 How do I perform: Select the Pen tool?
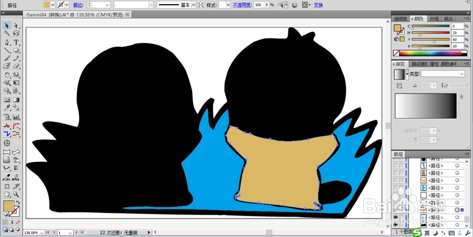tap(7, 42)
